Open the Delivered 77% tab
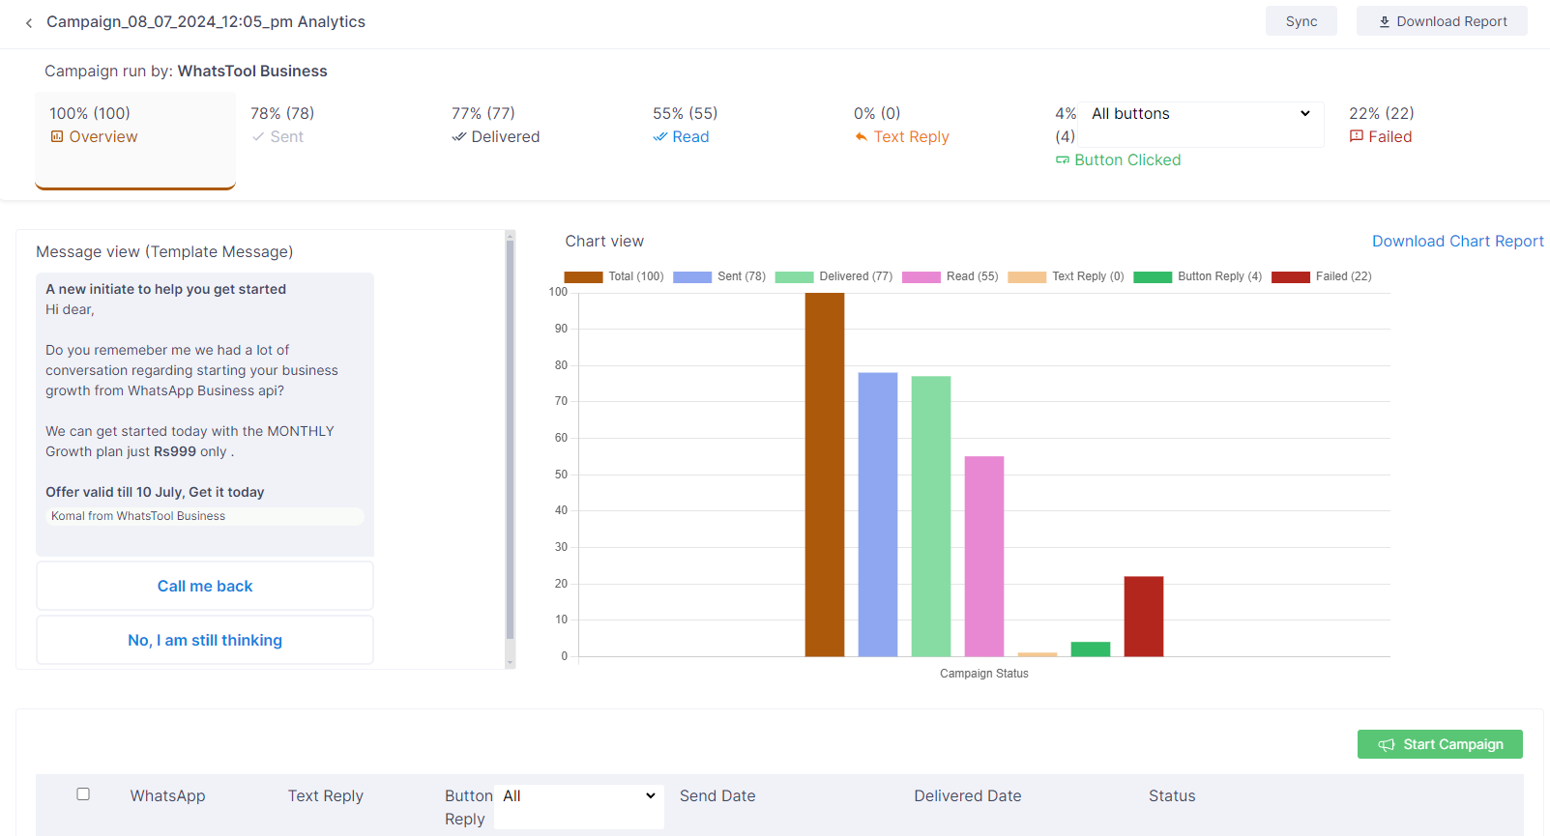This screenshot has height=836, width=1550. [495, 126]
